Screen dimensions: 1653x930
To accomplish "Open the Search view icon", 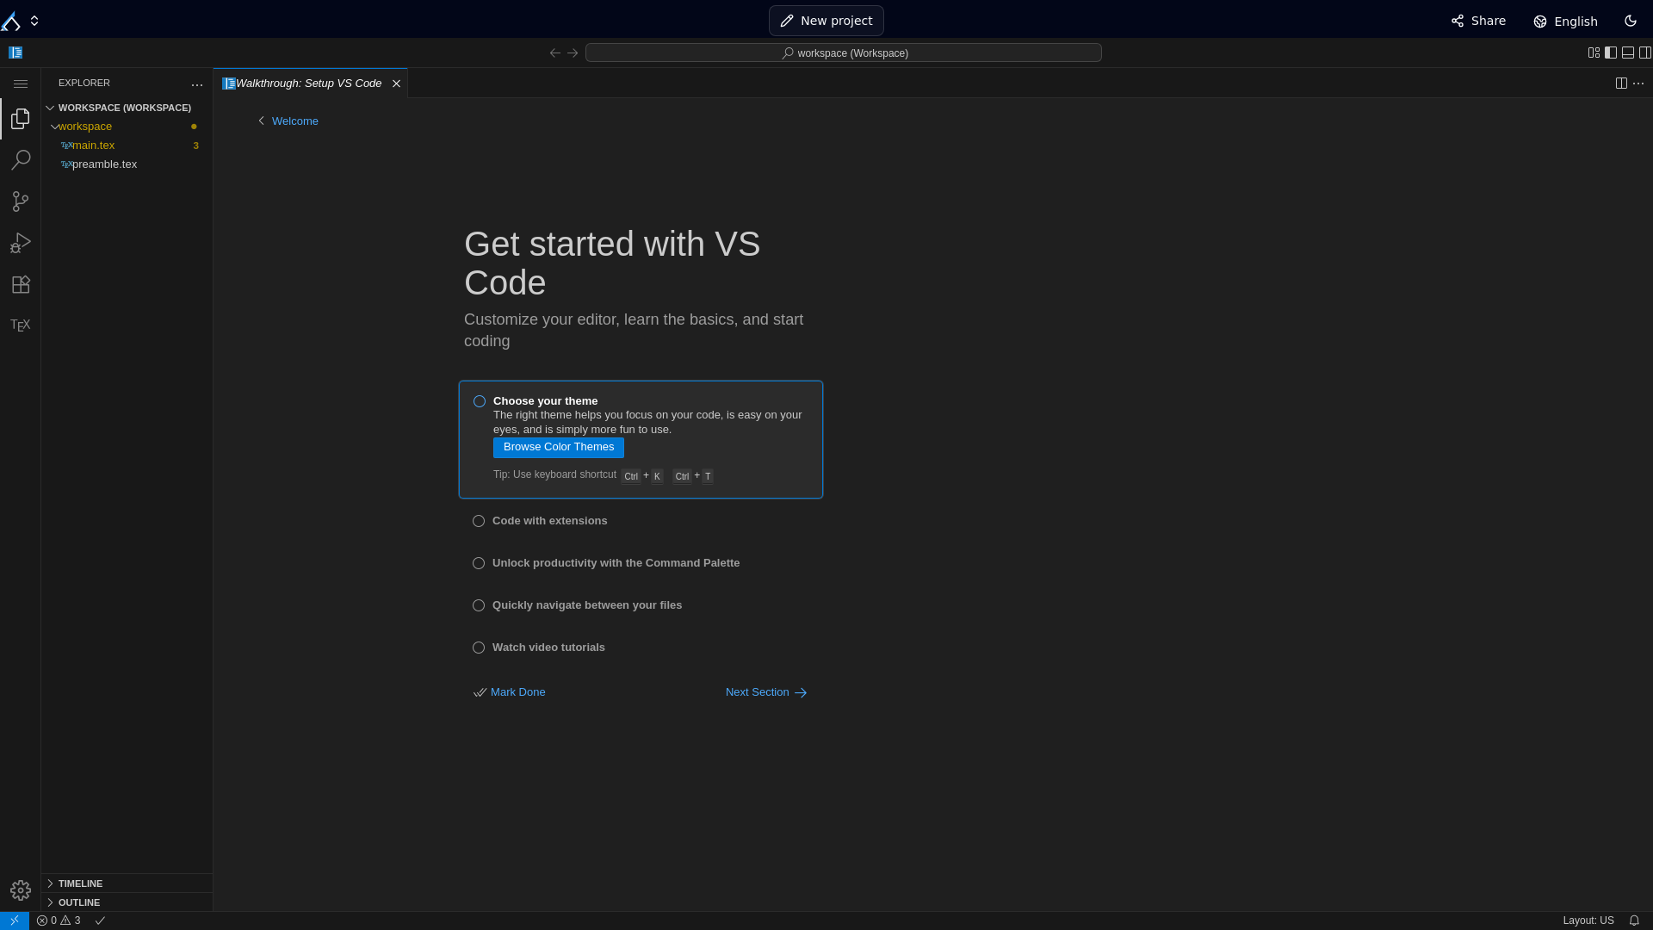I will 21,160.
